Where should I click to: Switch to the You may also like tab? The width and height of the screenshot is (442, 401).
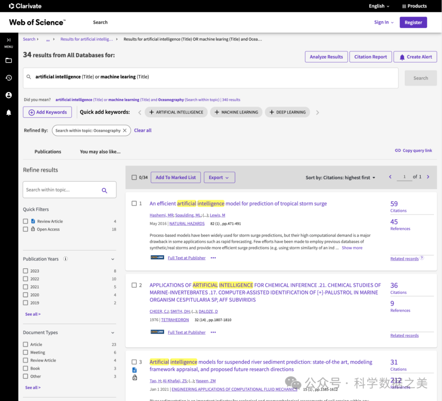click(100, 152)
